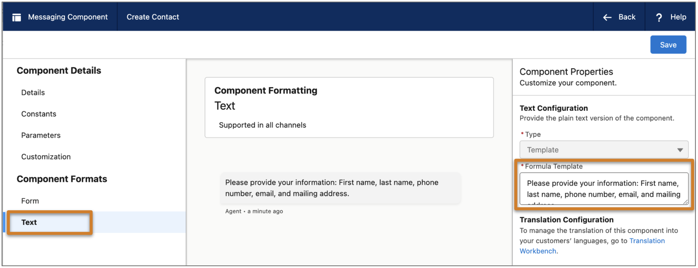Click the question mark Help icon
The width and height of the screenshot is (698, 268).
pyautogui.click(x=659, y=17)
